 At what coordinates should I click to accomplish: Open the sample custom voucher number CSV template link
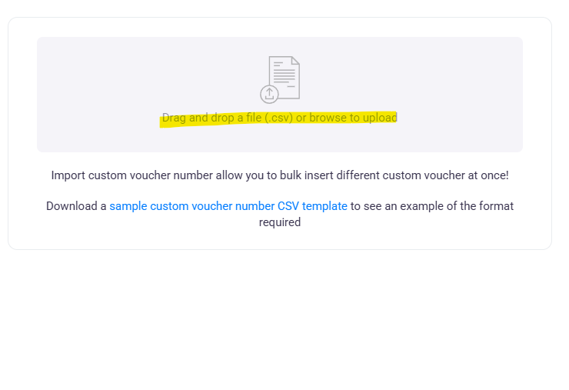228,206
